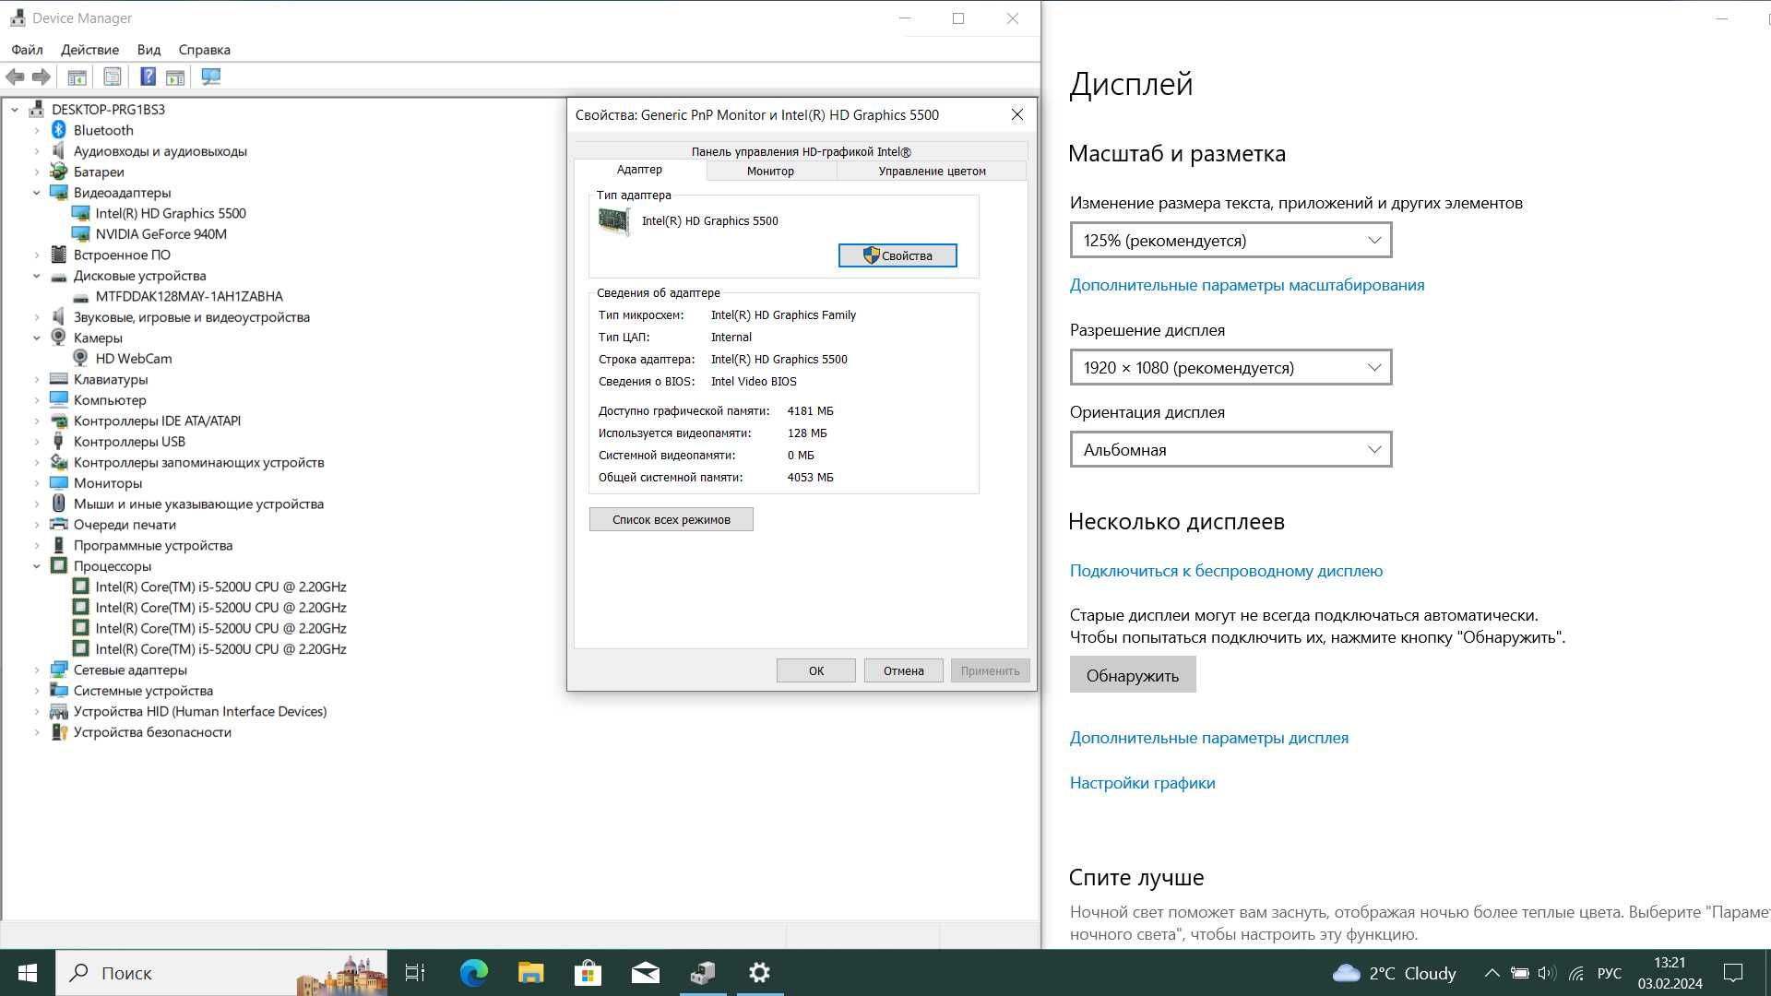Select the Мыши и иные указывающие устройства icon
Image resolution: width=1771 pixels, height=996 pixels.
click(x=59, y=504)
